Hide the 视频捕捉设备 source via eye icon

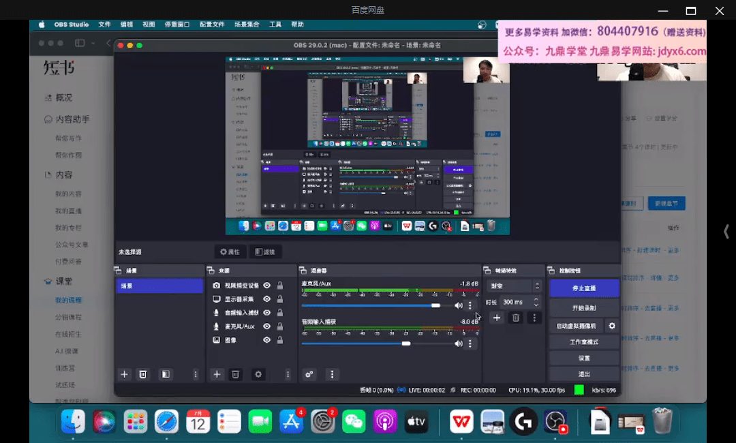267,286
